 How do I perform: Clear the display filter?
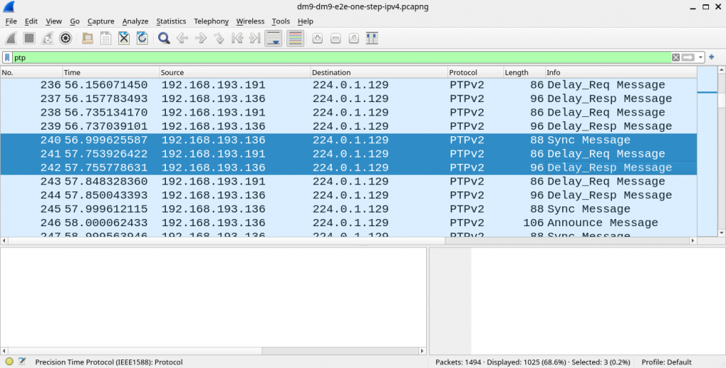(x=676, y=57)
